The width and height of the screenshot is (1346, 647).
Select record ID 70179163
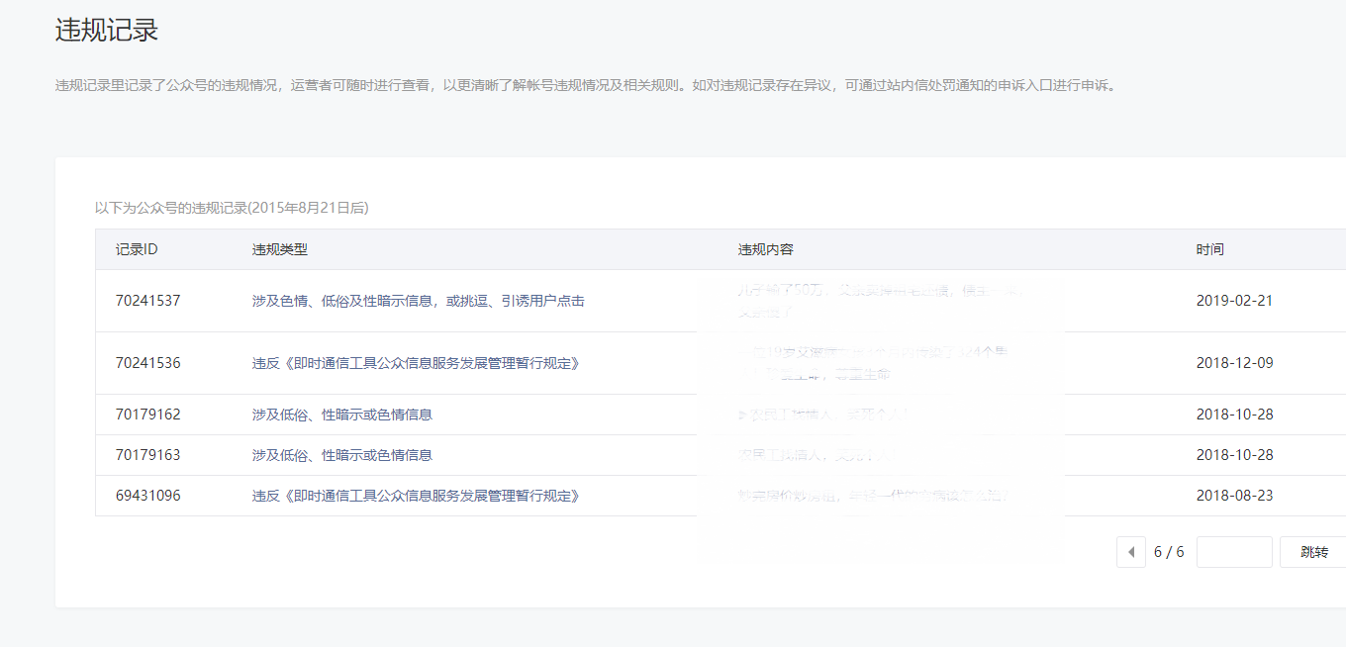(x=147, y=455)
